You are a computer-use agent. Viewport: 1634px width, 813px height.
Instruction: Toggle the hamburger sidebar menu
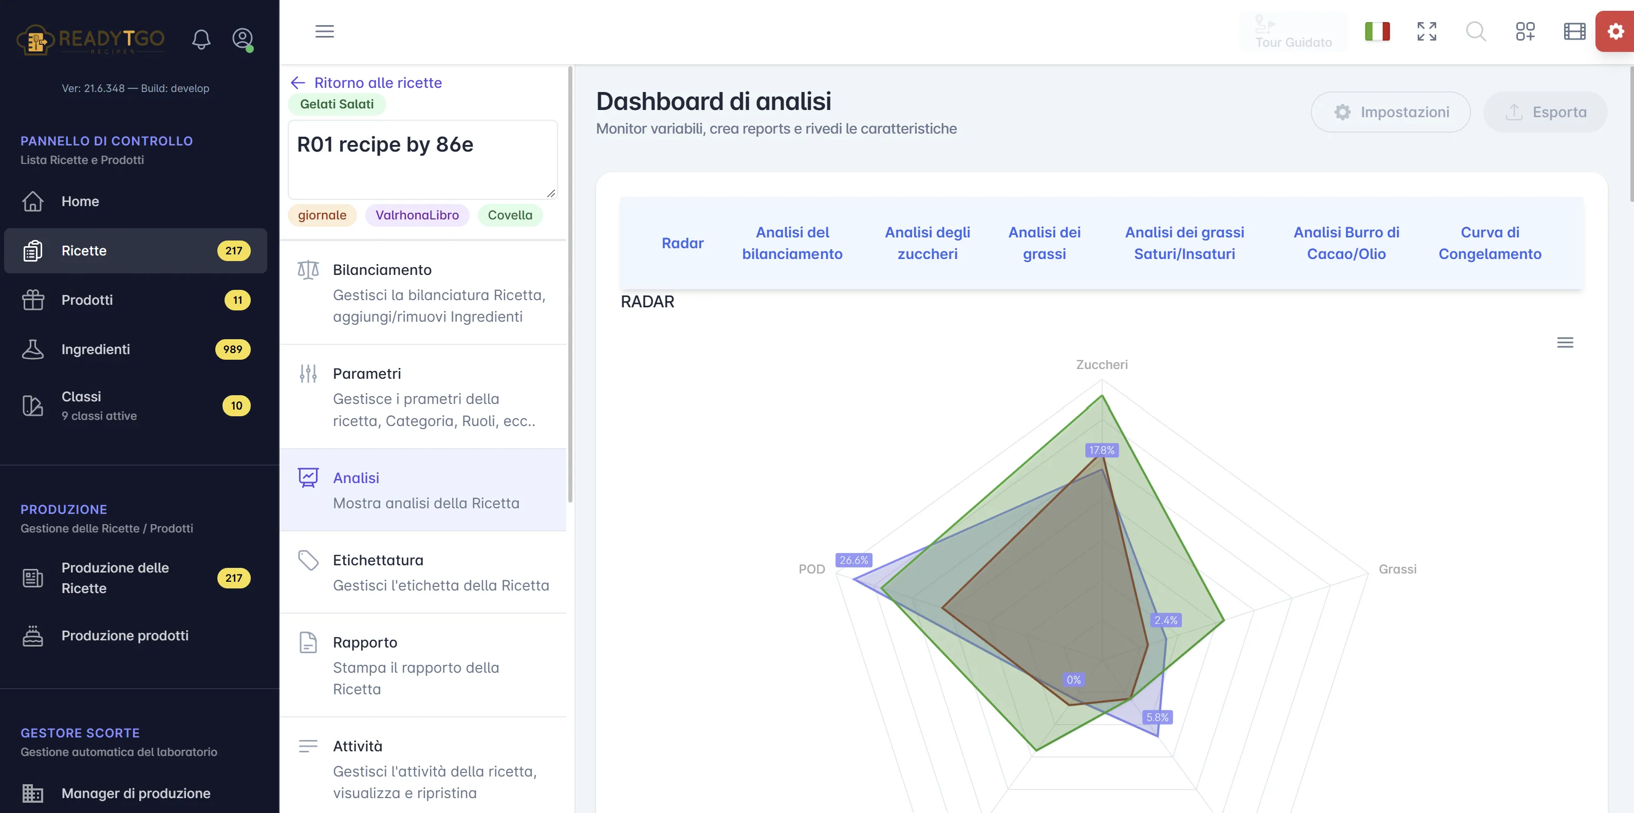(x=324, y=31)
